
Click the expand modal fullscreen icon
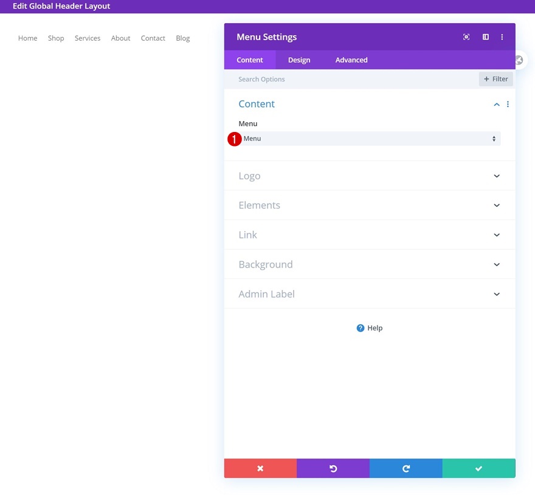pos(466,37)
